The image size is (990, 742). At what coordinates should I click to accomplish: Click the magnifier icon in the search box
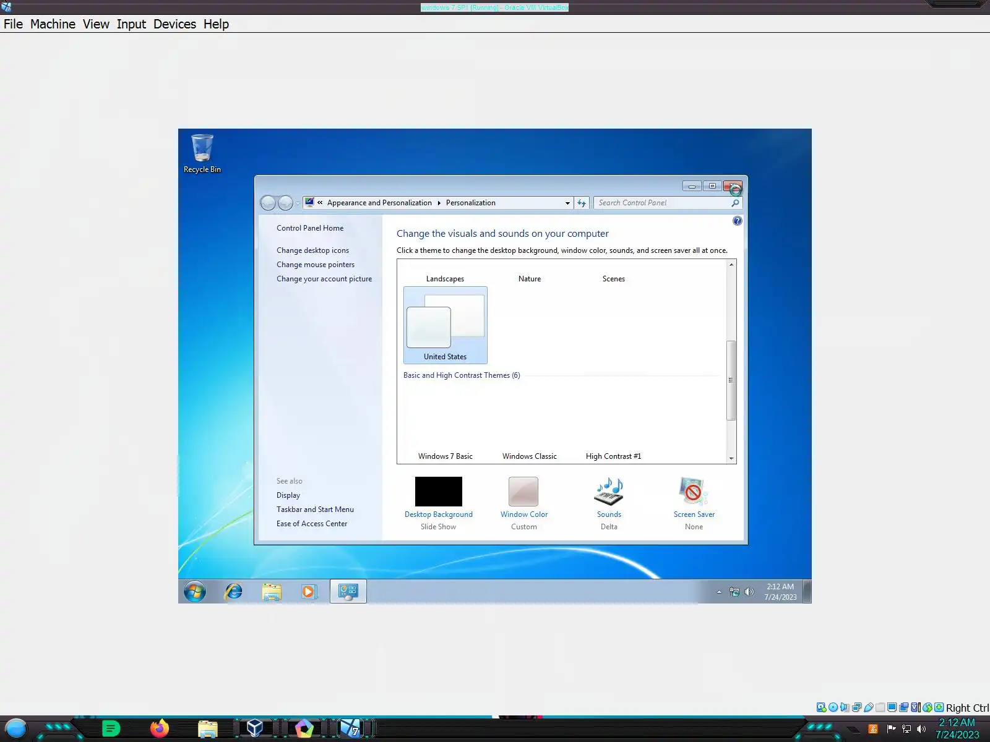pos(735,203)
